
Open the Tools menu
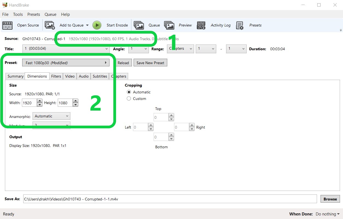click(18, 14)
